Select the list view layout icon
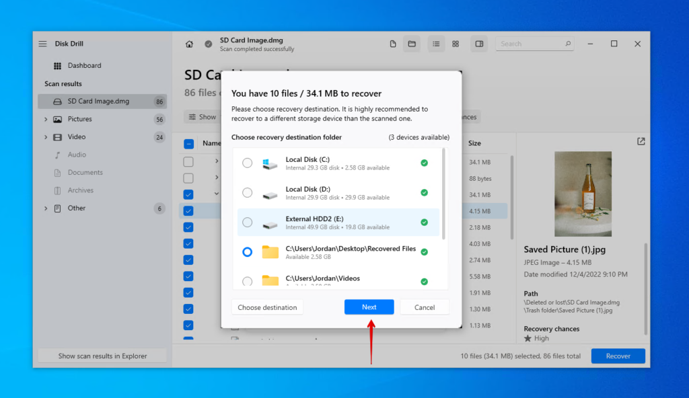This screenshot has height=398, width=689. pos(437,44)
